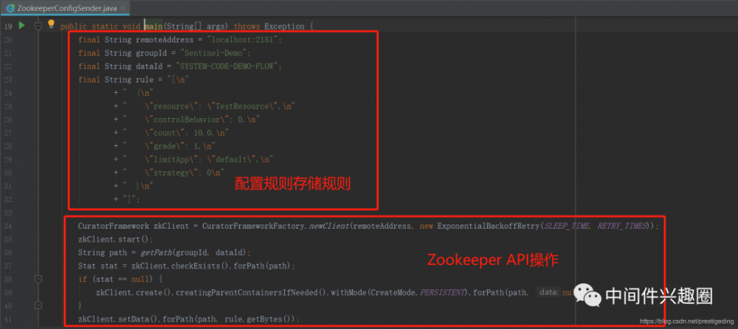Click line number 19 in the gutter
The width and height of the screenshot is (738, 329).
coord(8,27)
